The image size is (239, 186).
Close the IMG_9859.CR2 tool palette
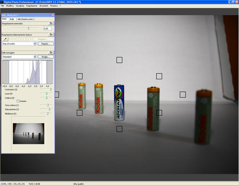click(53, 15)
